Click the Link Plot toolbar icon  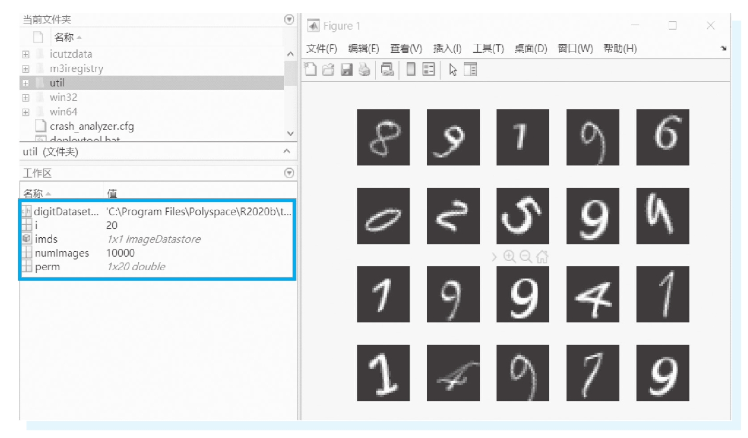click(387, 69)
